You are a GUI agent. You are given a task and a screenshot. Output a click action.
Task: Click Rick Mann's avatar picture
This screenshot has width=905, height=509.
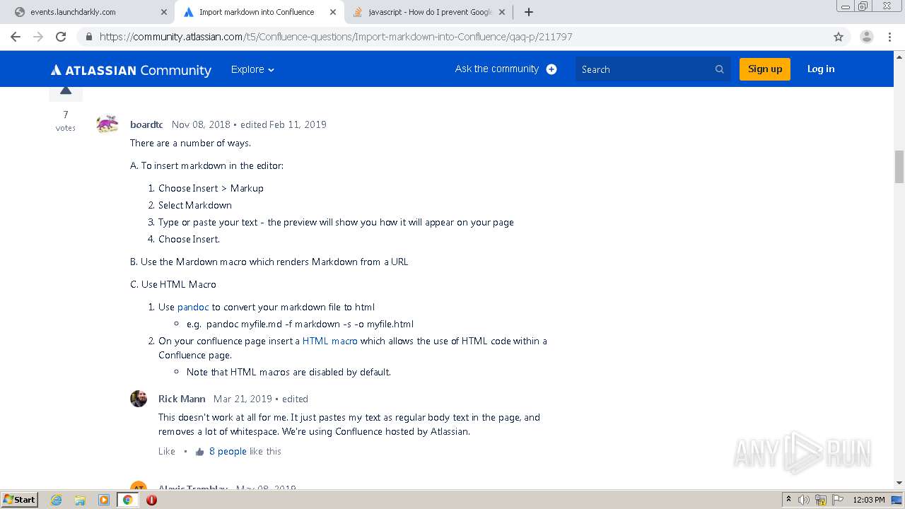139,399
